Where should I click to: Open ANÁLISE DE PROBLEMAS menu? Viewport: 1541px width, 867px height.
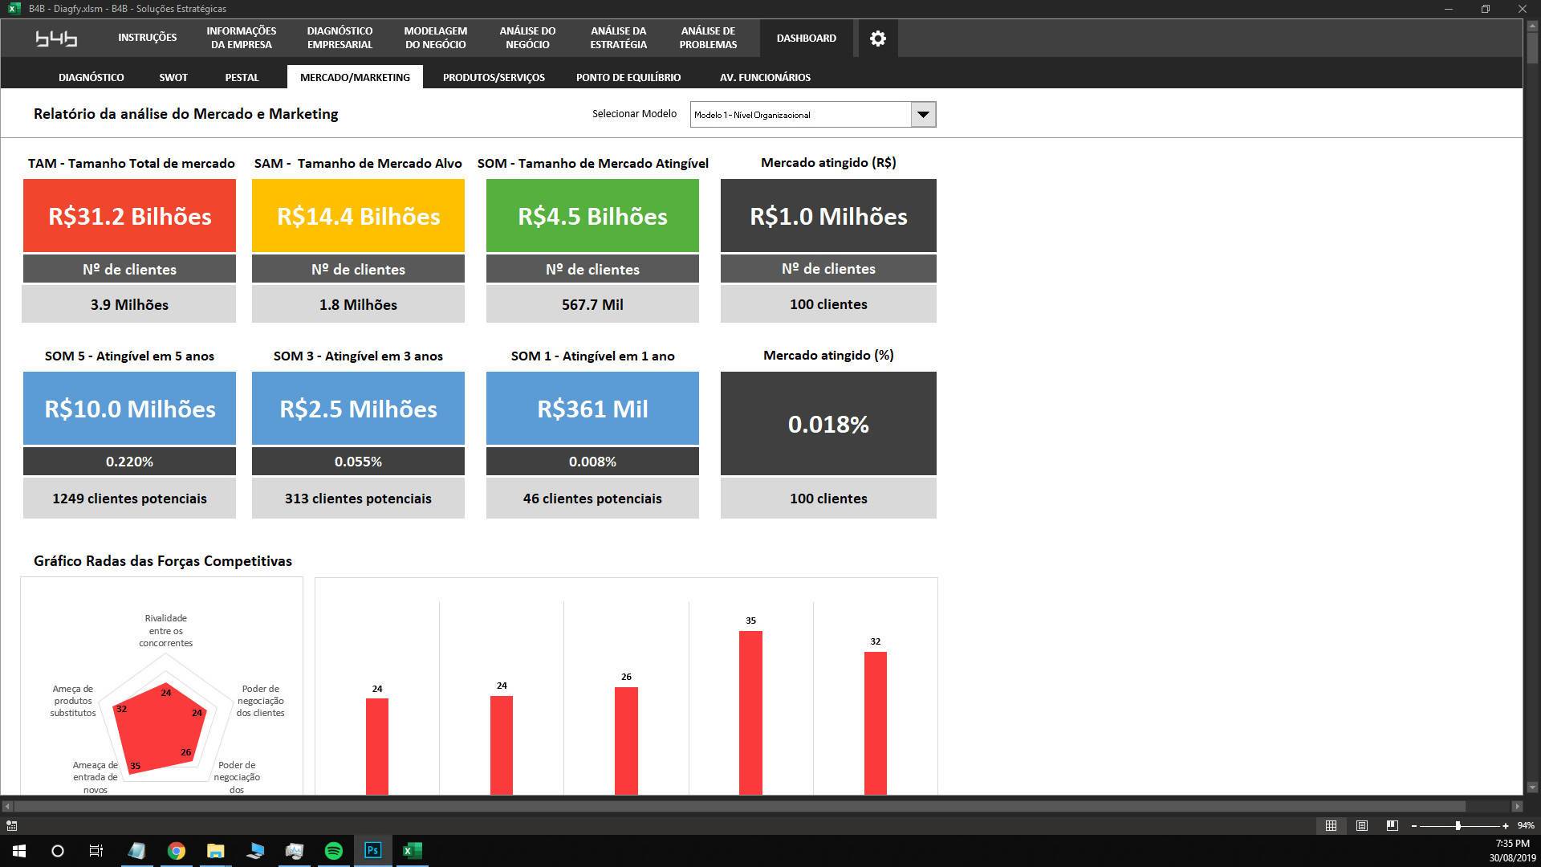[x=708, y=38]
